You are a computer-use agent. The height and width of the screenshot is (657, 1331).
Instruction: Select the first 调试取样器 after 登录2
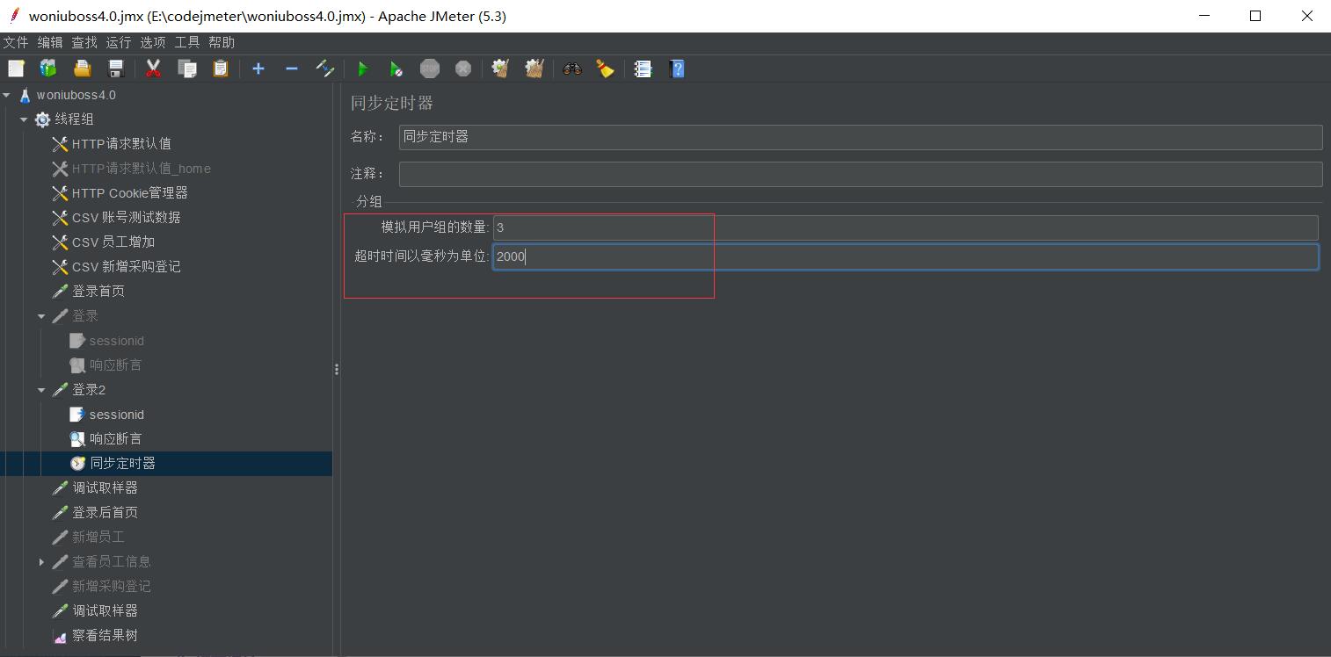[105, 488]
